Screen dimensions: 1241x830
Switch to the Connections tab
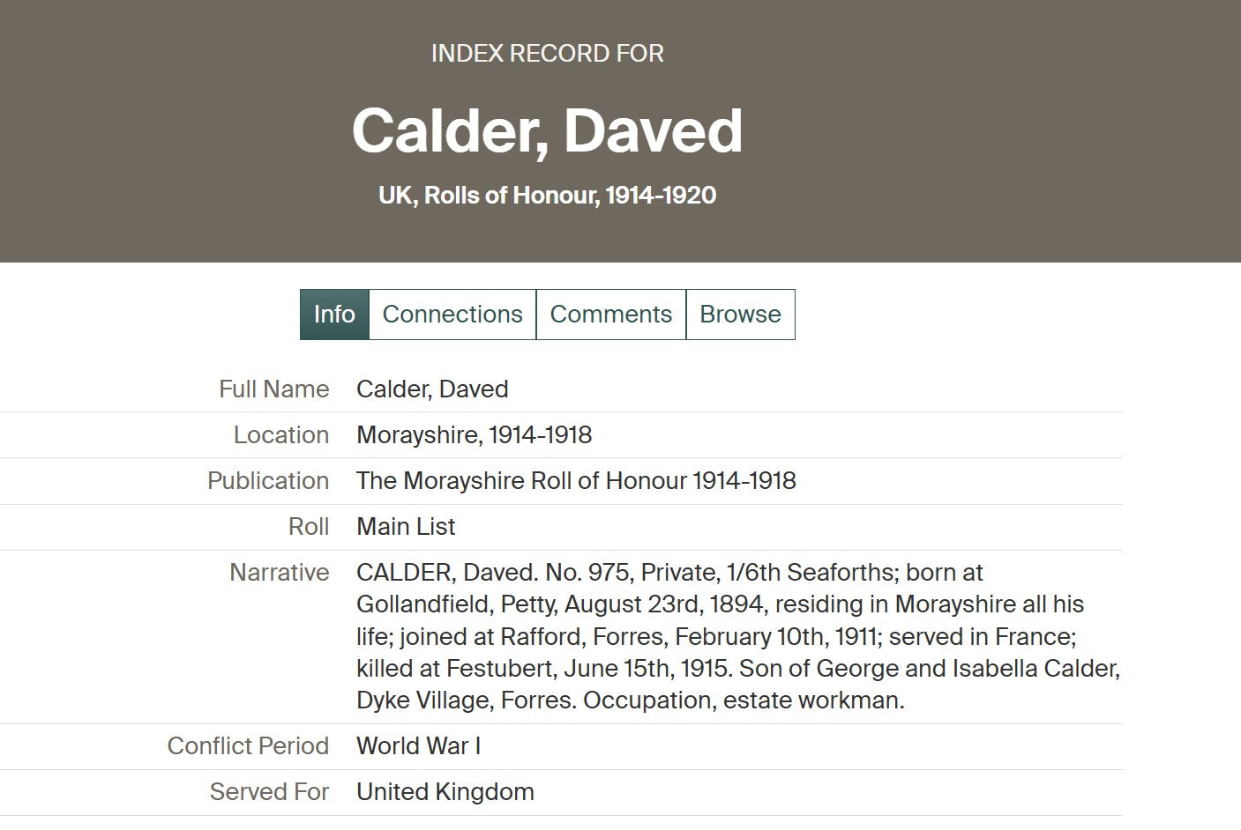452,315
